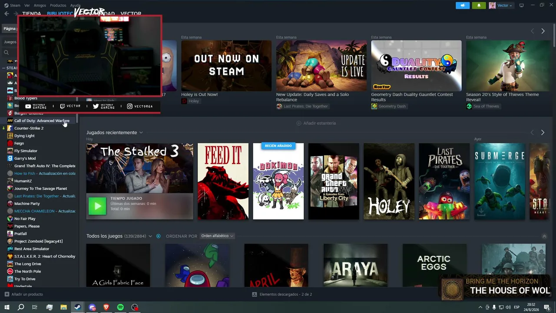Screen dimensions: 556x313
Task: Open the Vector account dropdown
Action: [x=500, y=5]
